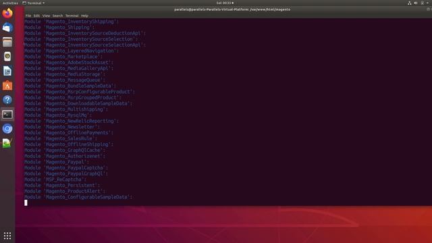432x243 pixels.
Task: Open the File menu in terminal
Action: [x=28, y=16]
